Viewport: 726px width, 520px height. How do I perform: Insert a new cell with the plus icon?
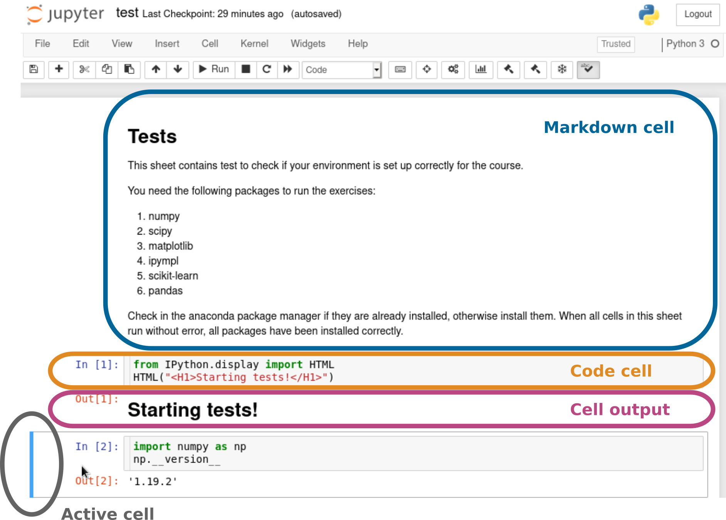[59, 69]
